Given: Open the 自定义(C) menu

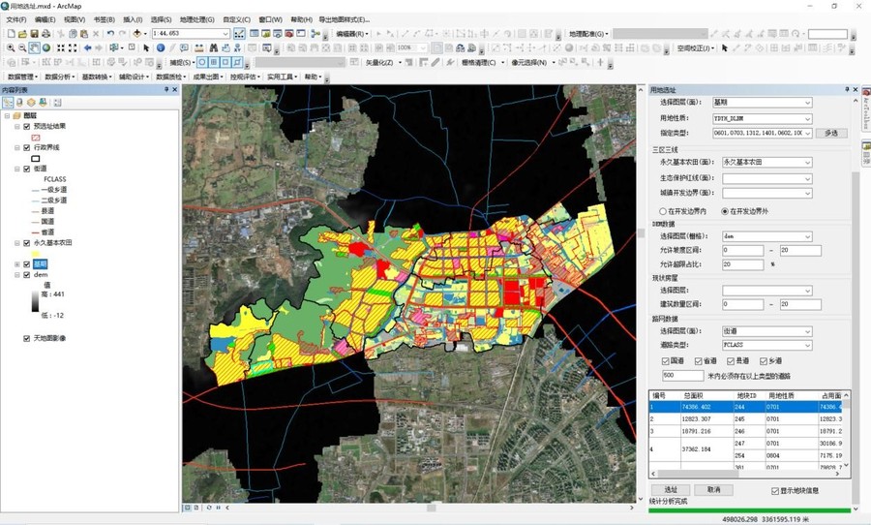Looking at the screenshot, I should pyautogui.click(x=236, y=19).
